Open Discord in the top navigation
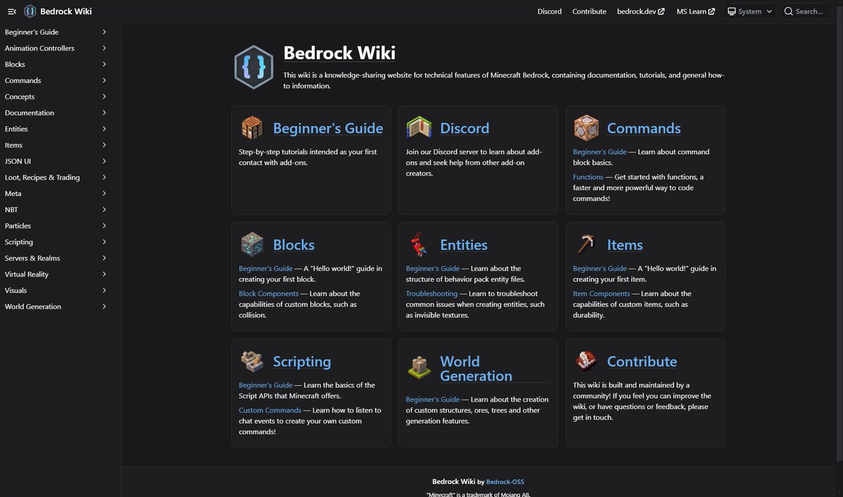The width and height of the screenshot is (843, 497). pyautogui.click(x=549, y=11)
